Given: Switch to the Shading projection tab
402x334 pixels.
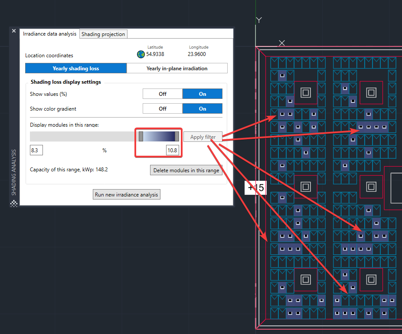Looking at the screenshot, I should tap(103, 34).
